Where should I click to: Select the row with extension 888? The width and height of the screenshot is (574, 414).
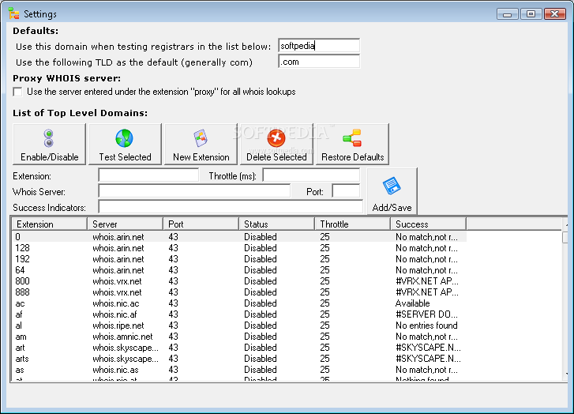coord(239,292)
